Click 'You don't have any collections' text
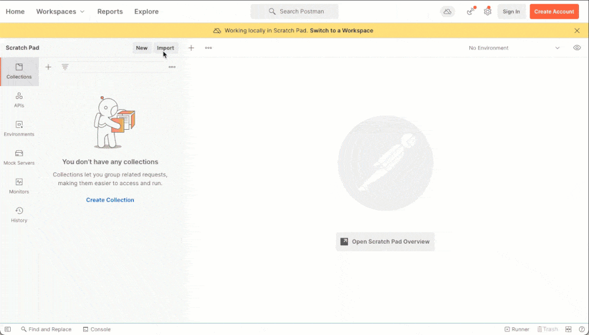Viewport: 589px width, 335px height. [x=110, y=162]
